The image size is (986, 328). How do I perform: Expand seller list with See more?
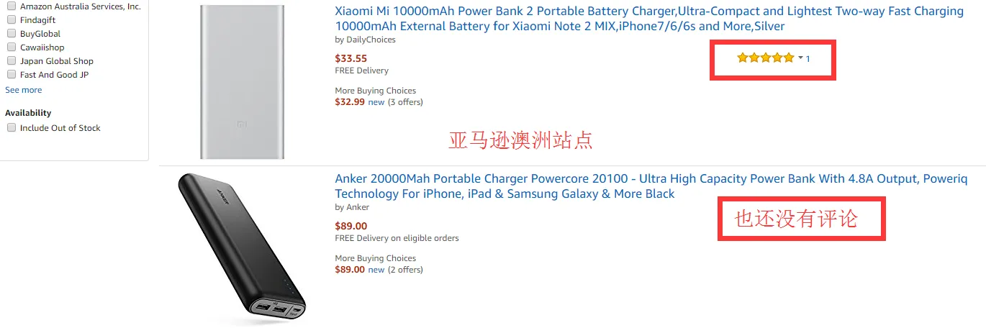coord(24,90)
